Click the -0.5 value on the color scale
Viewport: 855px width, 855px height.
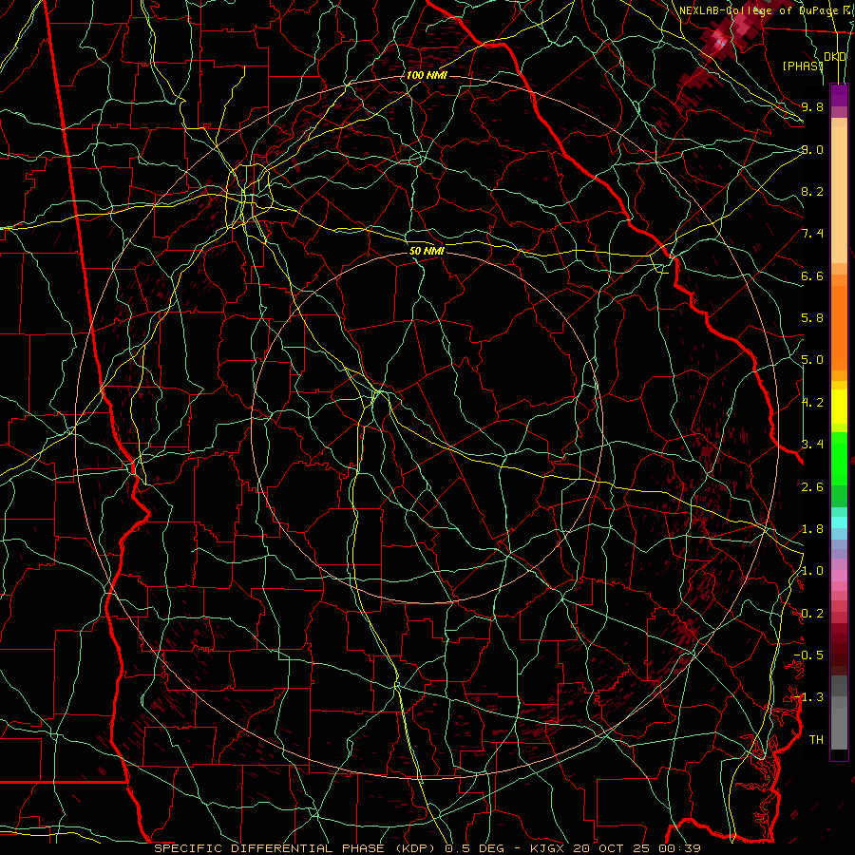click(x=808, y=655)
